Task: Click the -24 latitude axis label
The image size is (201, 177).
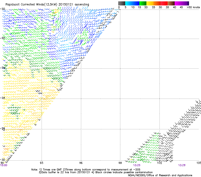Action: click(x=2, y=68)
